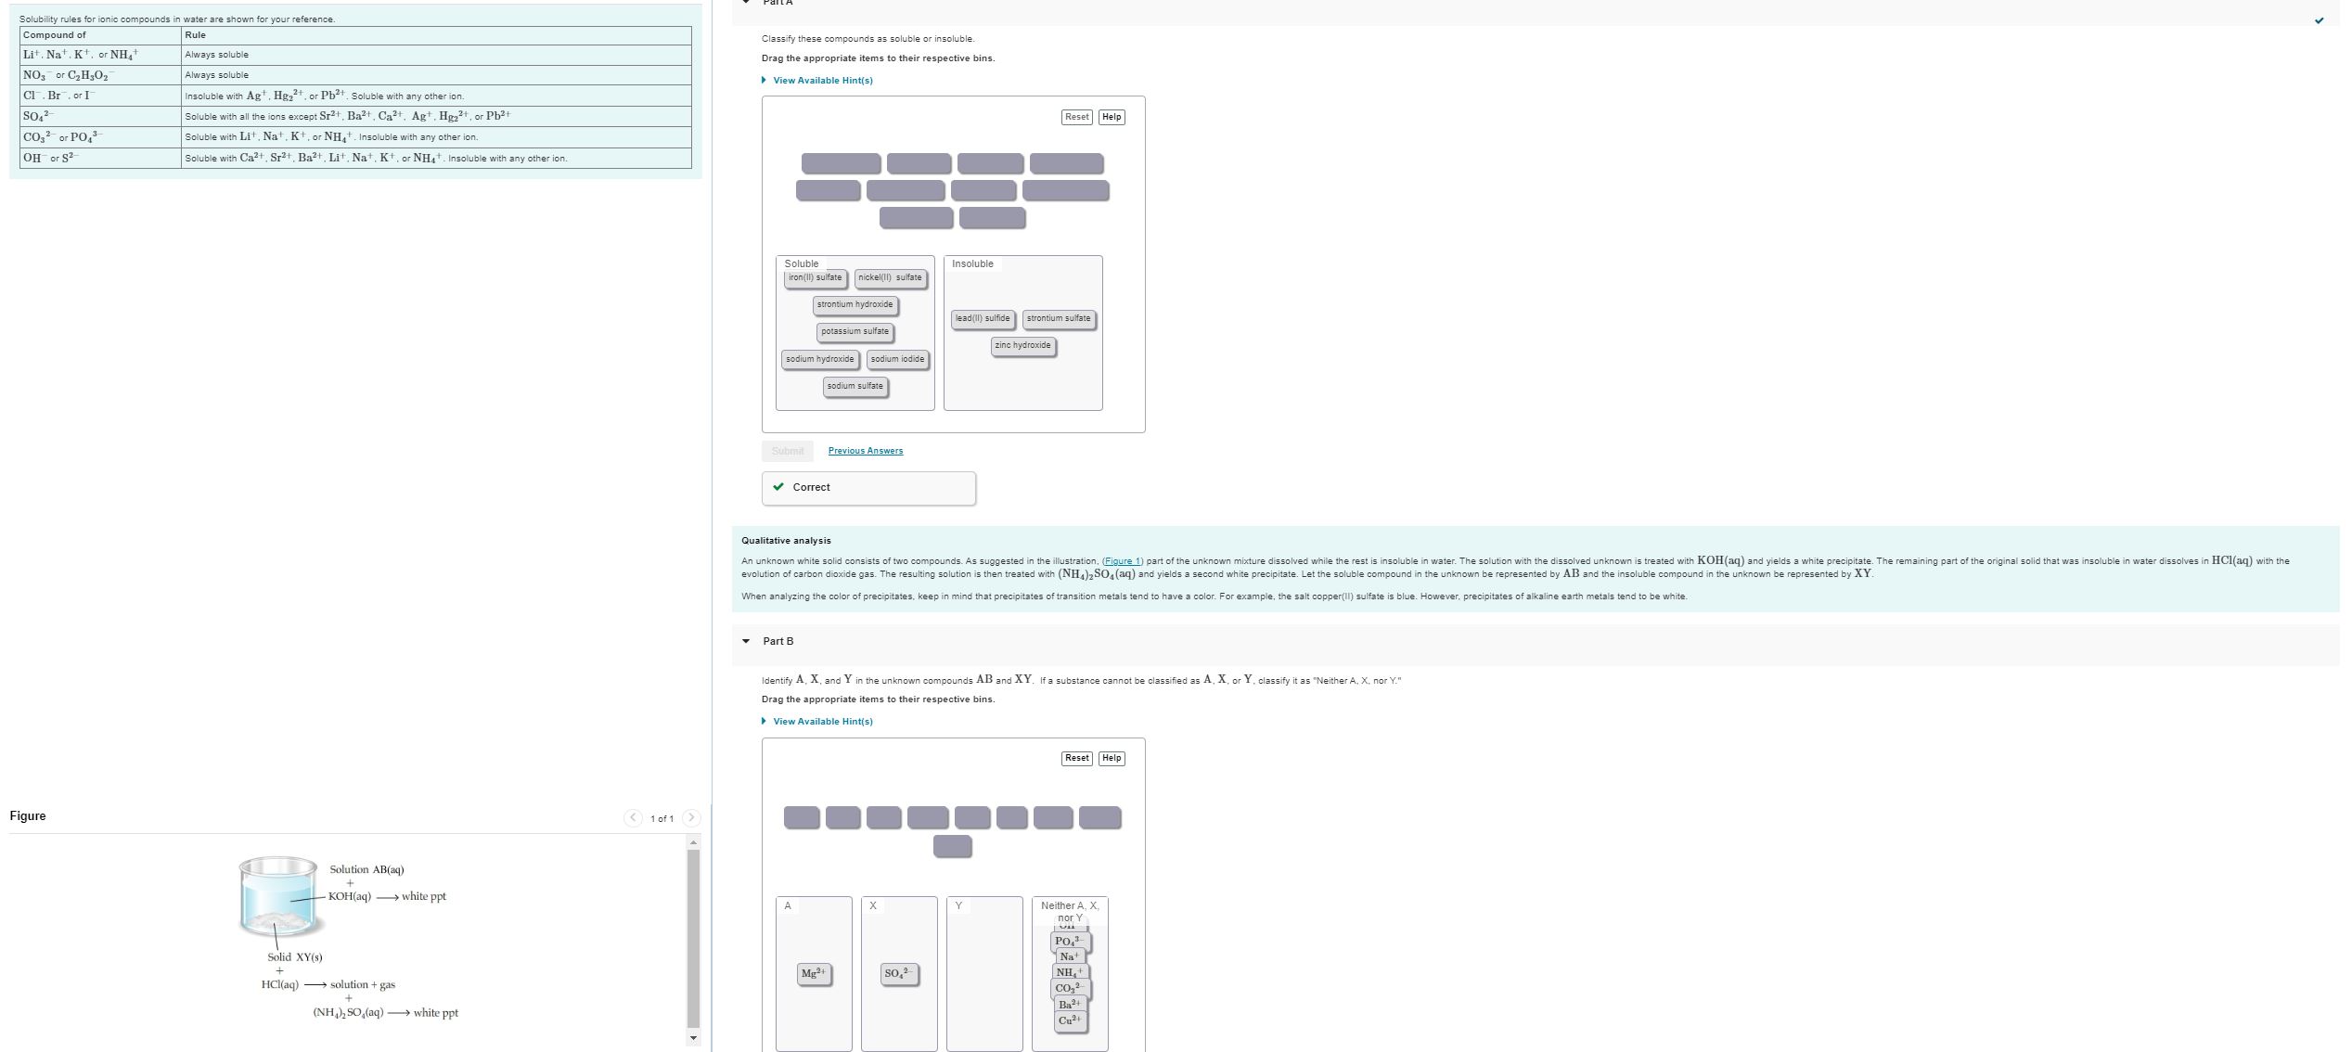Open the Previous Answers link
The height and width of the screenshot is (1052, 2352).
tap(865, 451)
